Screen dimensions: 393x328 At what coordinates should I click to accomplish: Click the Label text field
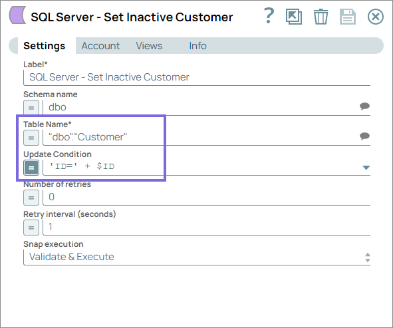click(x=197, y=77)
